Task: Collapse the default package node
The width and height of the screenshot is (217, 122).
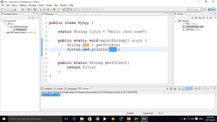Action: coord(8,27)
